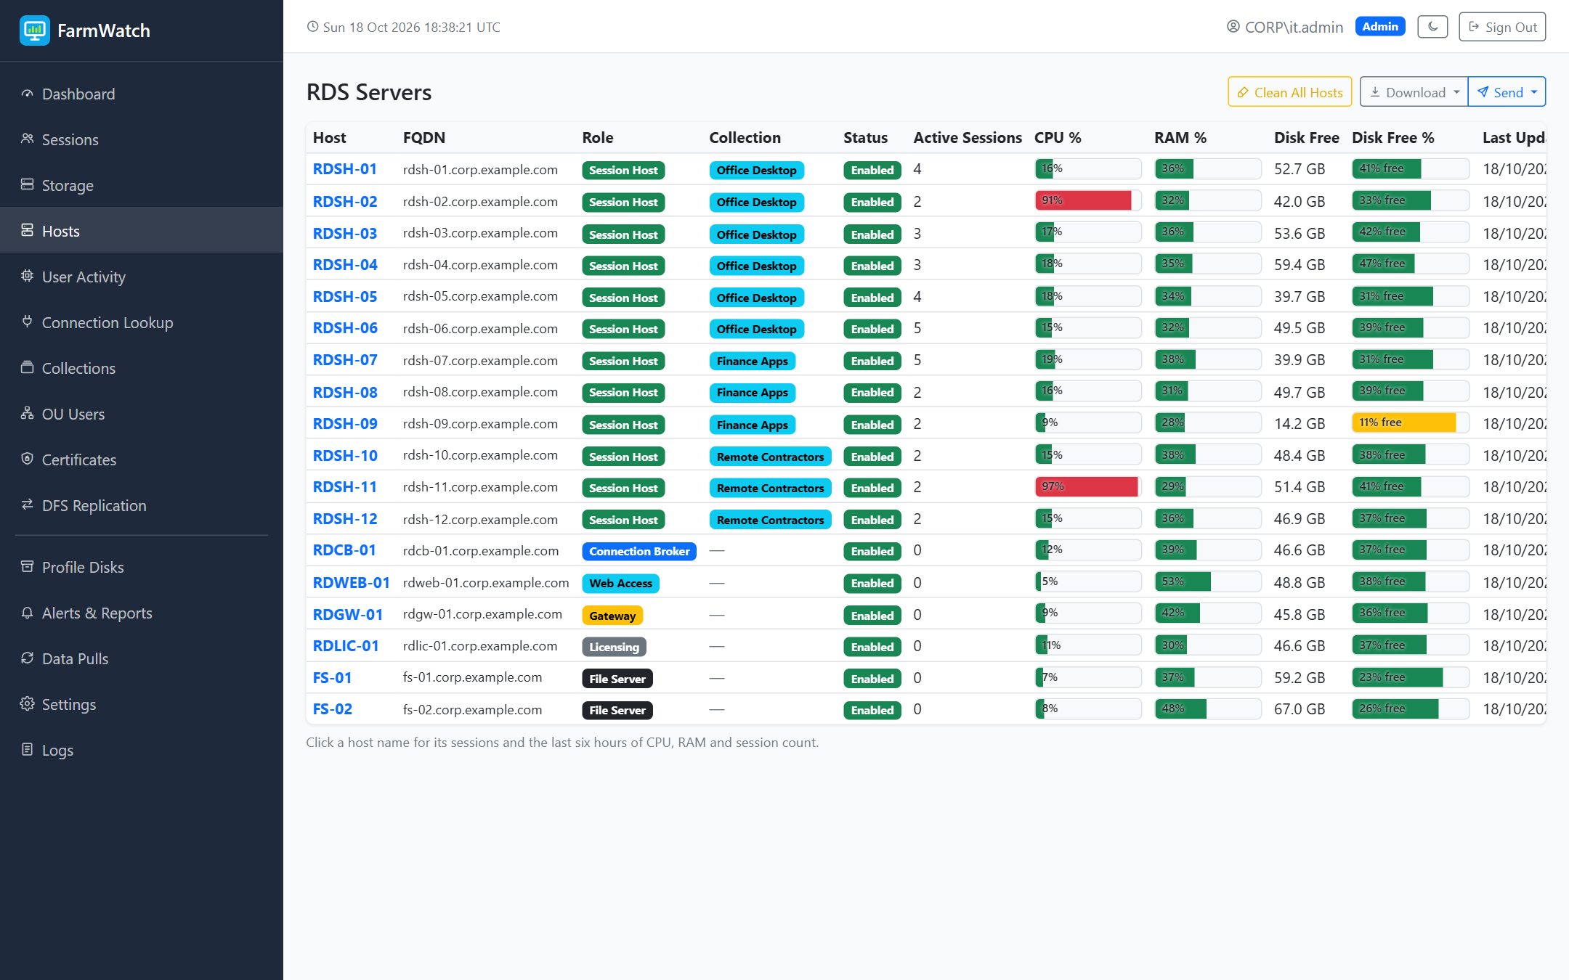Click the Settings gear icon
This screenshot has width=1569, height=980.
click(28, 703)
